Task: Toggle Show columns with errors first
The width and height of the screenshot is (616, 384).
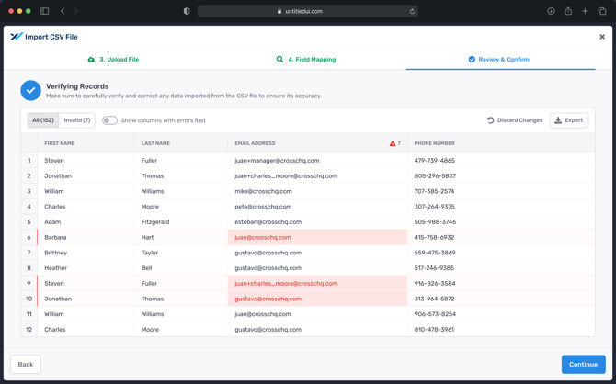Action: pyautogui.click(x=109, y=120)
